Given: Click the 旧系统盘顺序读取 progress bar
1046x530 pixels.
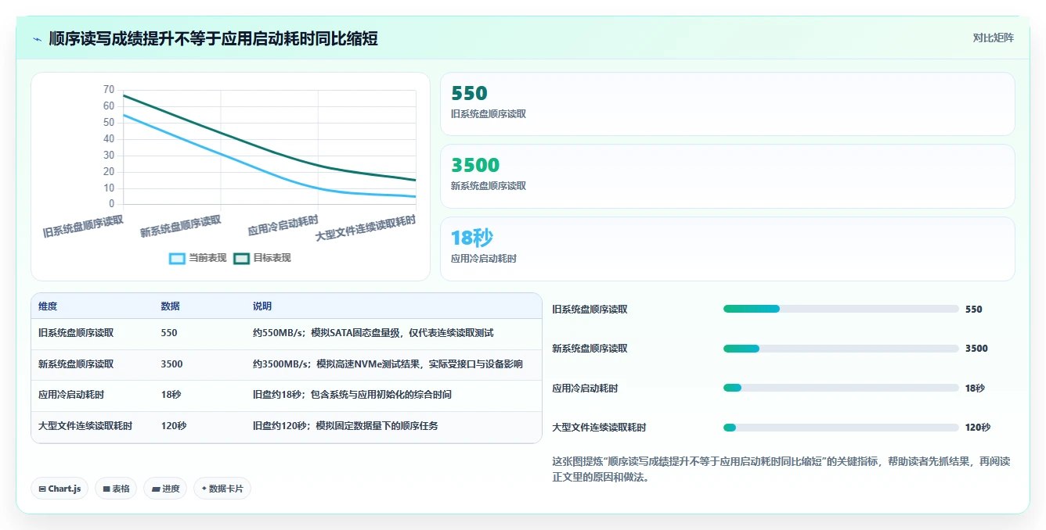Looking at the screenshot, I should [841, 309].
